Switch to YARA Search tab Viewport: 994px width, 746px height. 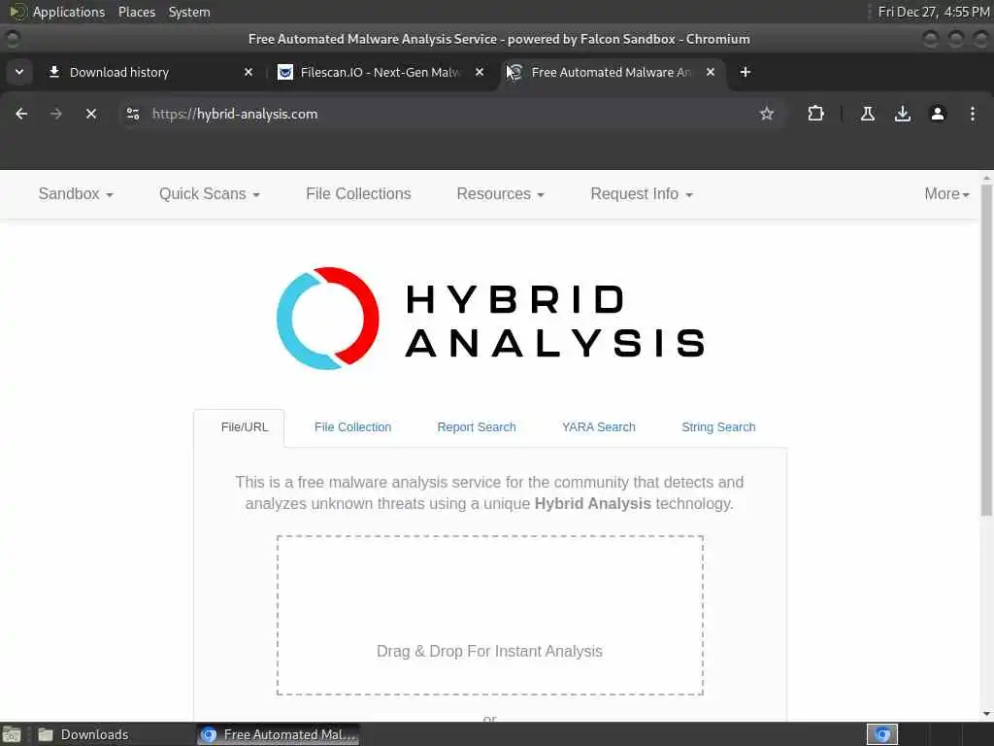[x=598, y=427]
